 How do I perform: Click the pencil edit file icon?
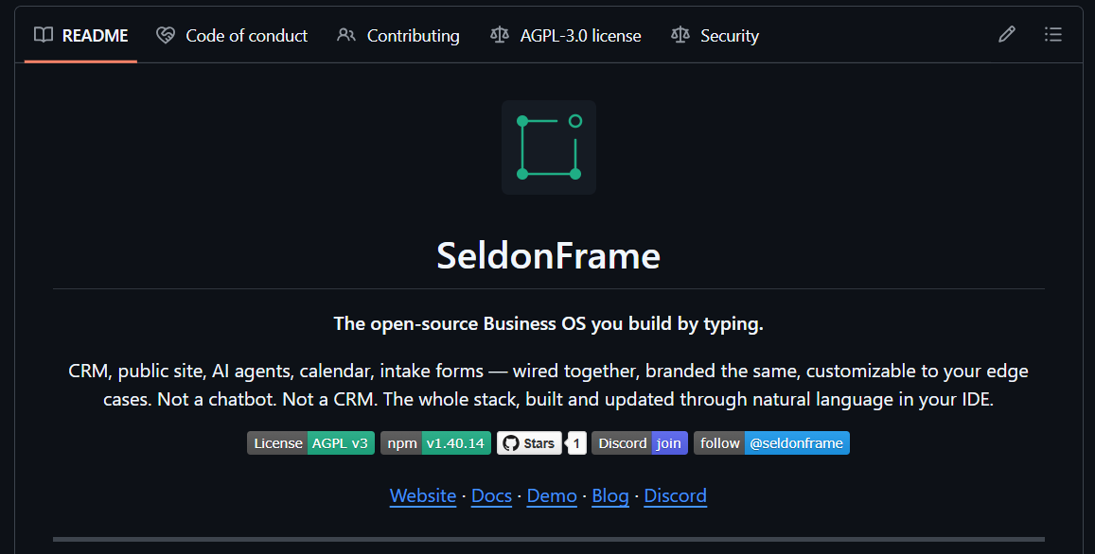(1006, 34)
